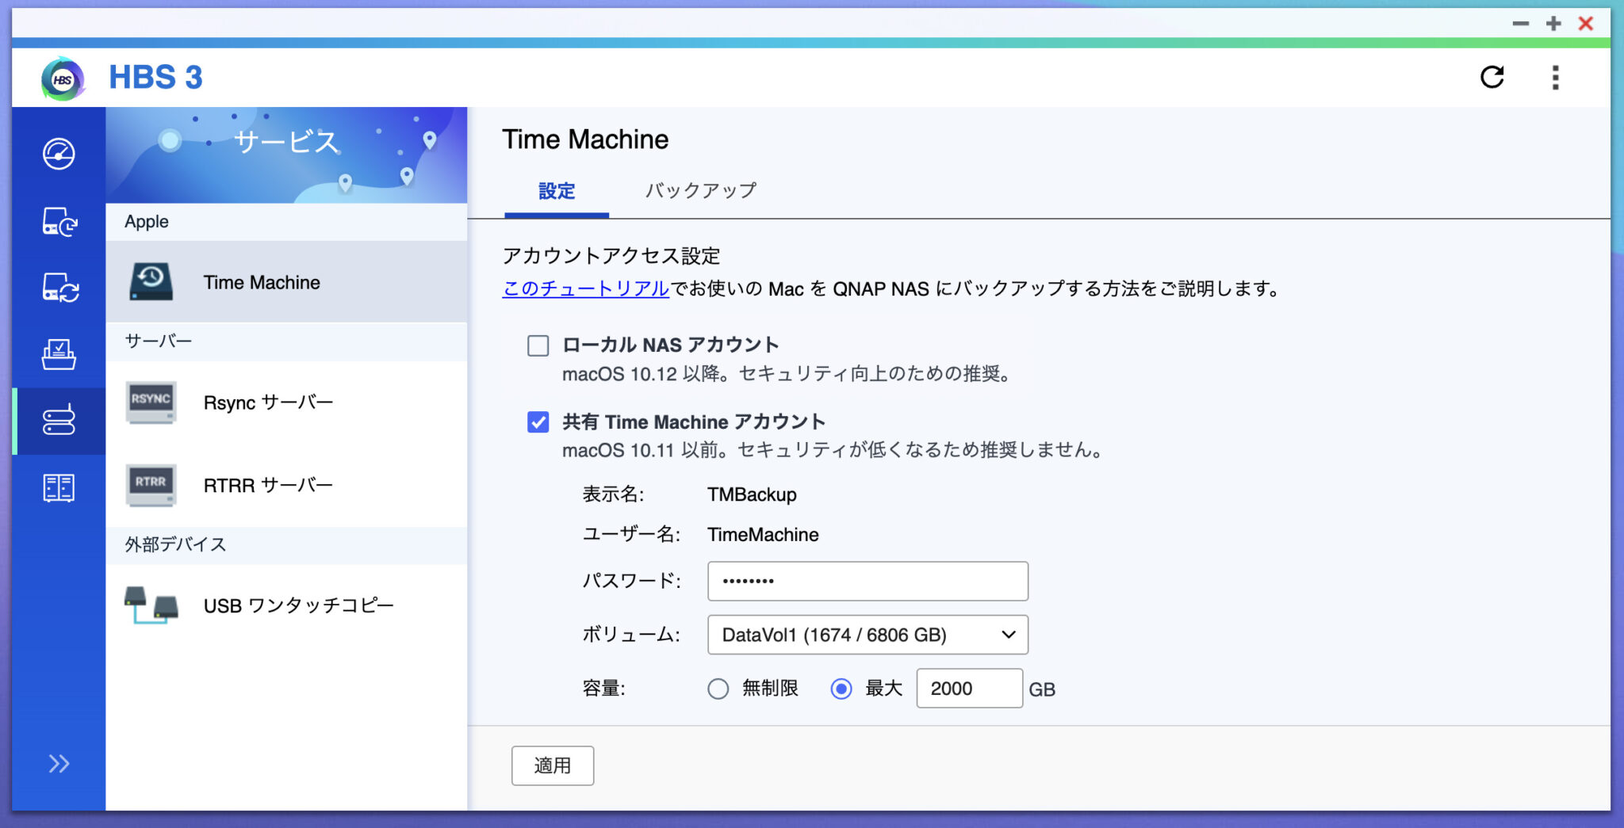Screen dimensions: 1624x828
Task: Click the 適用 button
Action: pyautogui.click(x=553, y=765)
